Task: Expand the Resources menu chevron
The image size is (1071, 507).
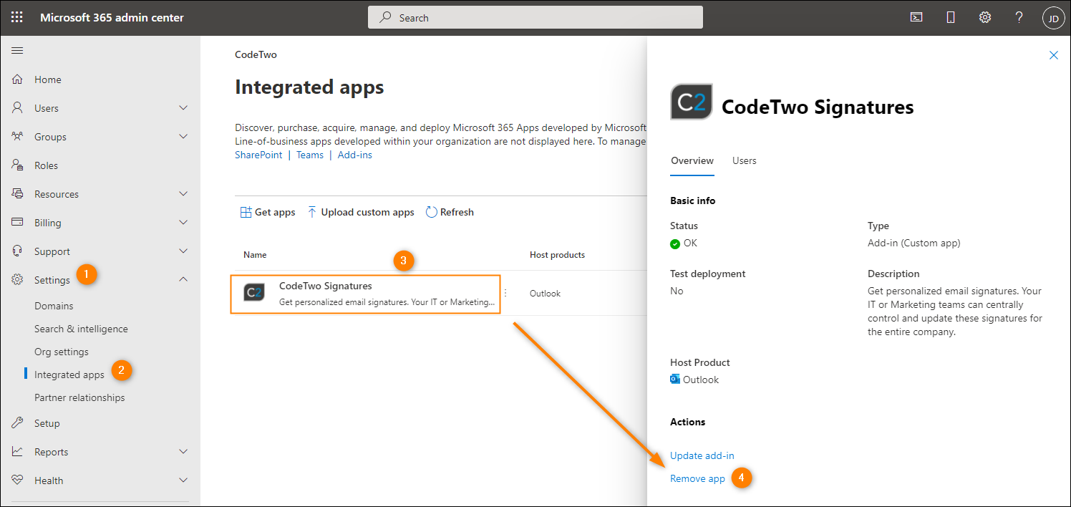Action: tap(183, 194)
